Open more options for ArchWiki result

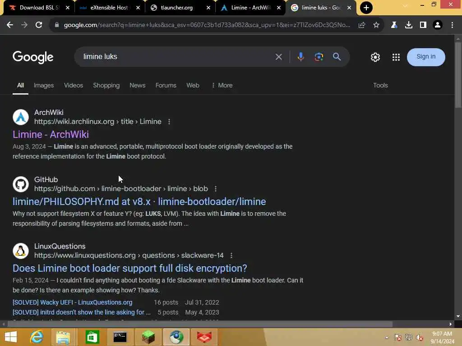[169, 122]
